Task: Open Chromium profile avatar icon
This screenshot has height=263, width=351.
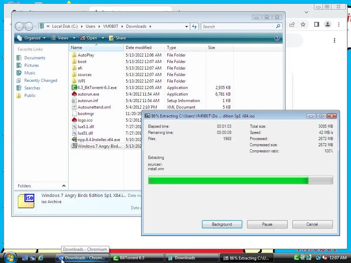Action: (x=327, y=24)
